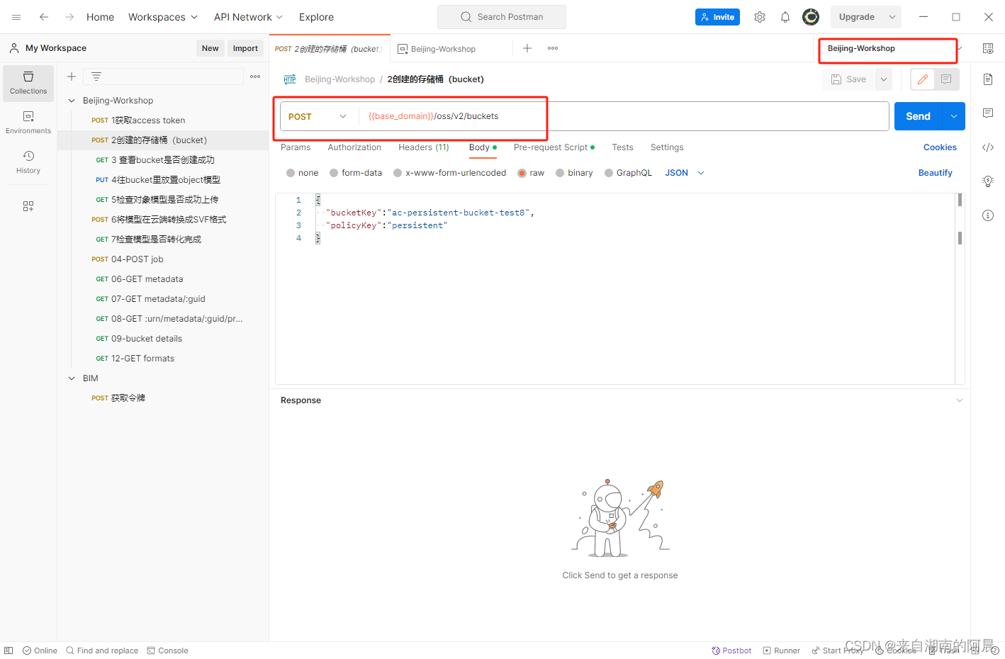Click Beautify to format the JSON body
Image resolution: width=1005 pixels, height=659 pixels.
pyautogui.click(x=935, y=172)
